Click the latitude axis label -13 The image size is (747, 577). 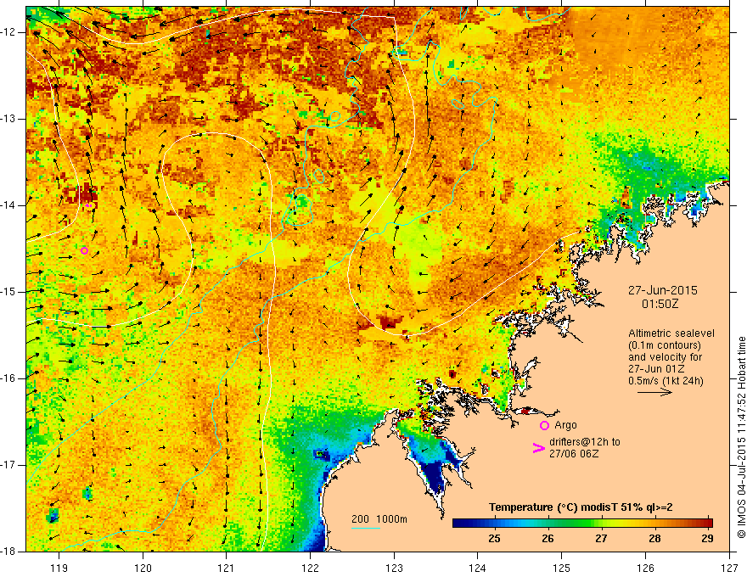tap(9, 119)
